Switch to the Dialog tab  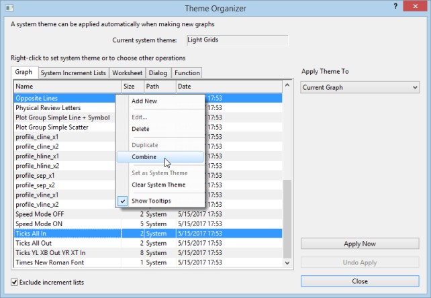click(x=158, y=73)
